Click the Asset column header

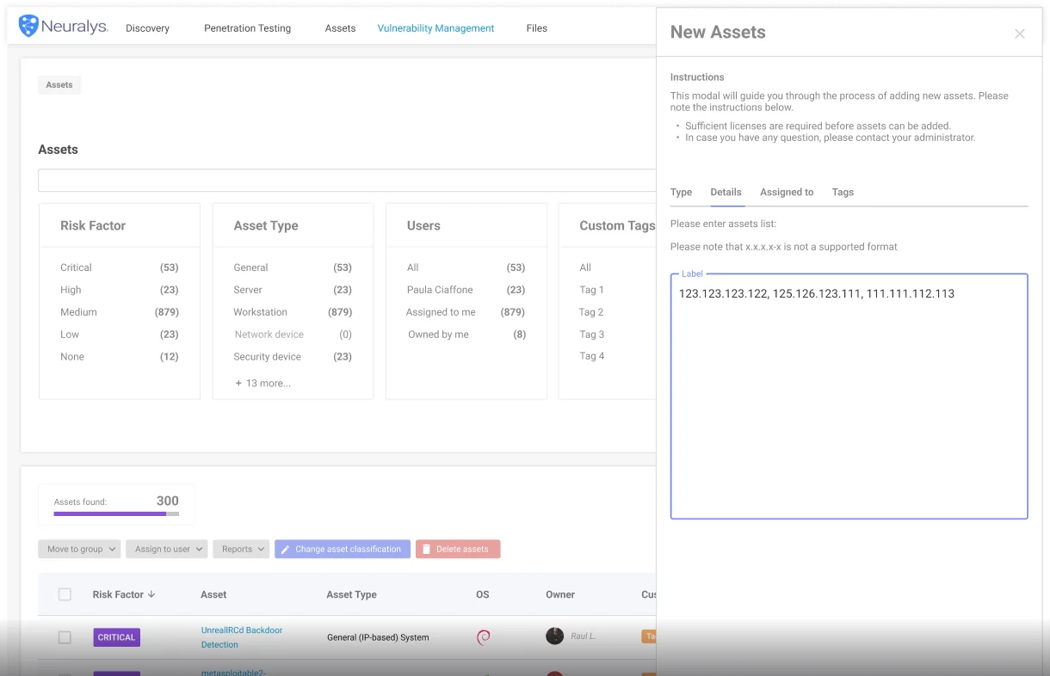(x=213, y=594)
